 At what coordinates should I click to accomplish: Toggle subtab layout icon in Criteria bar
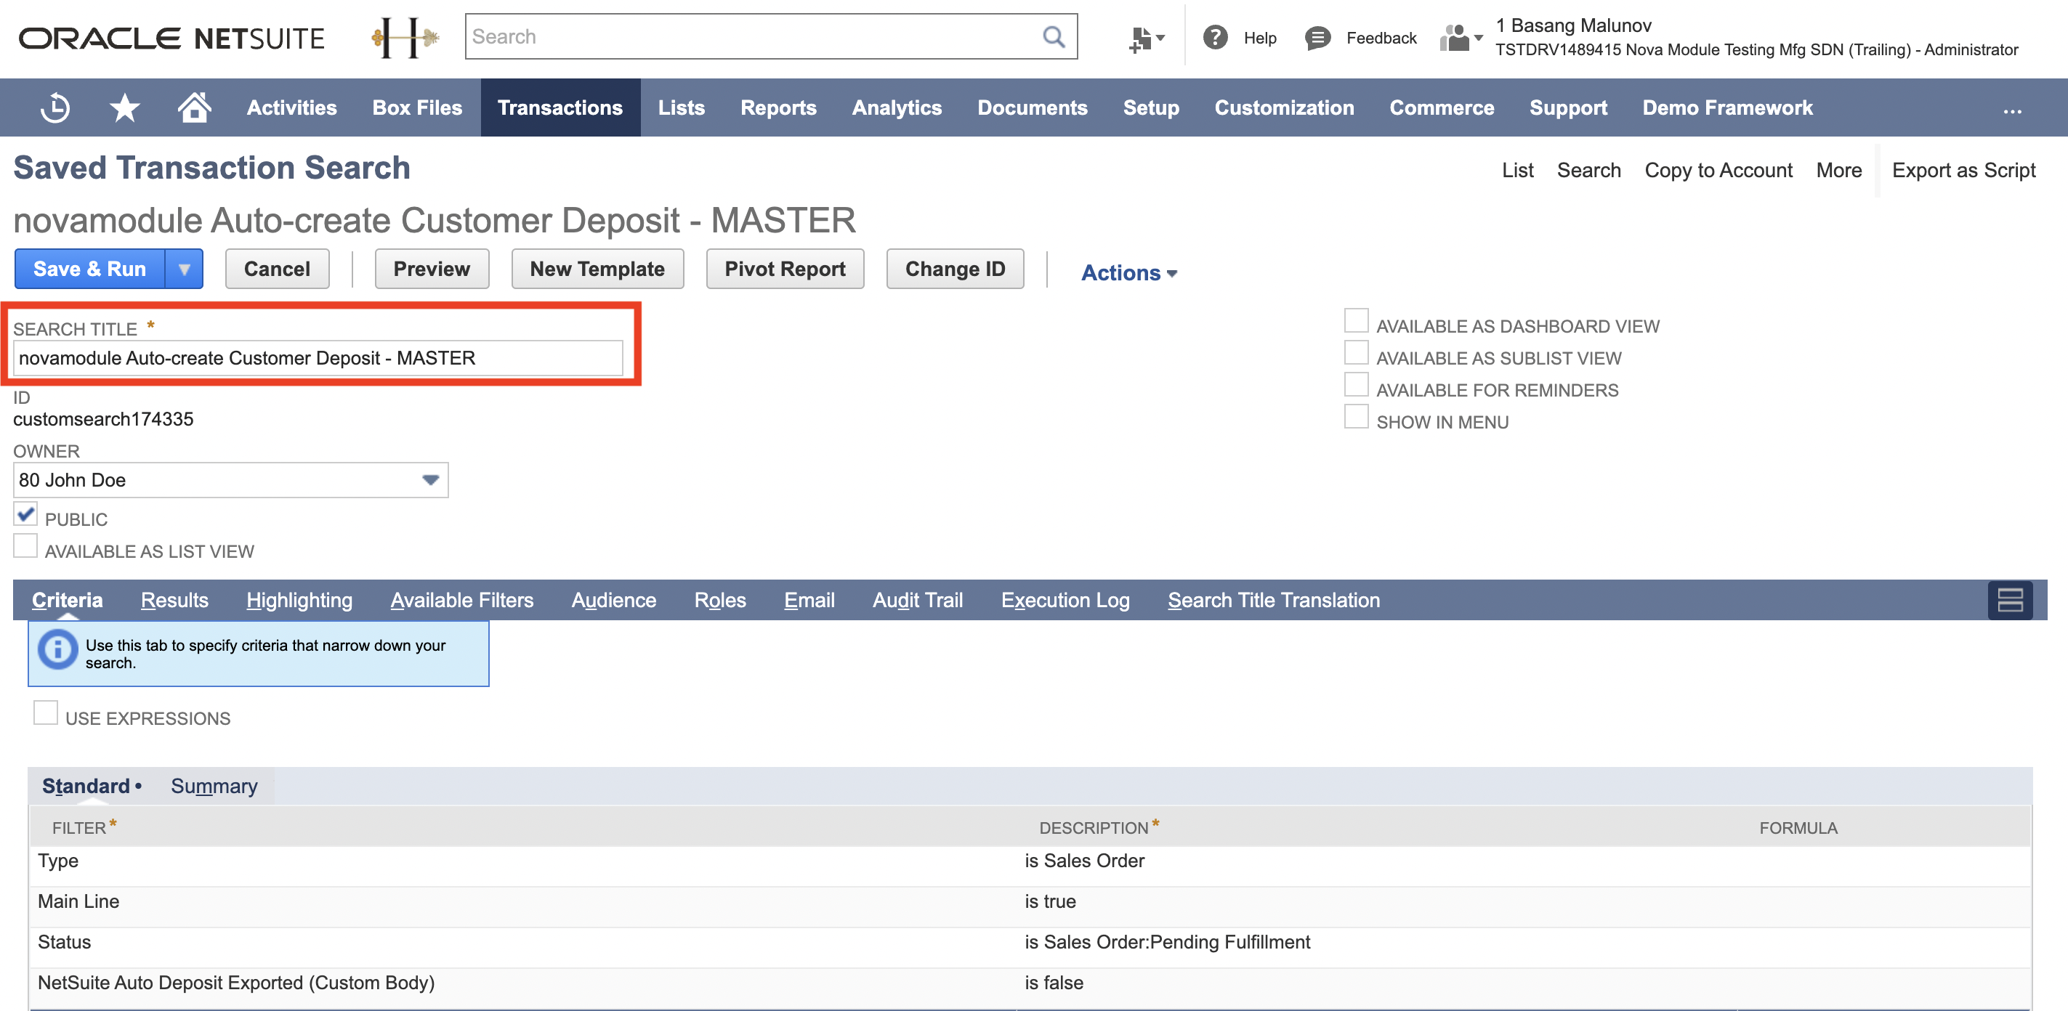click(2009, 600)
